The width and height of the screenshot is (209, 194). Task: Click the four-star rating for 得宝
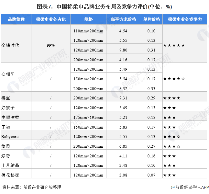click(172, 98)
